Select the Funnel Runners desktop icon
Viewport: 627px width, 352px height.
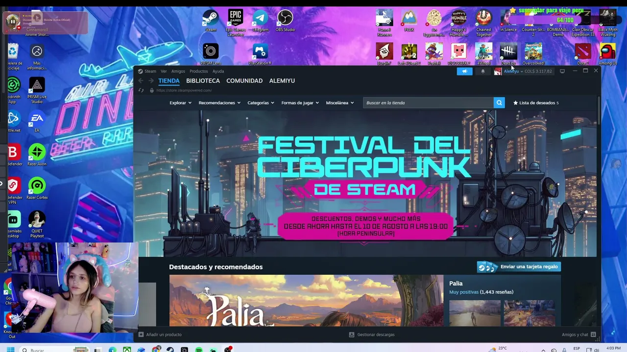click(x=385, y=22)
